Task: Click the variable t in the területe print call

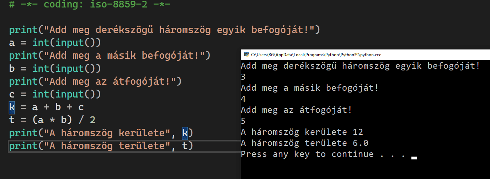Action: [185, 146]
